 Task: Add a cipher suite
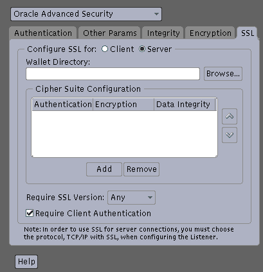104,169
